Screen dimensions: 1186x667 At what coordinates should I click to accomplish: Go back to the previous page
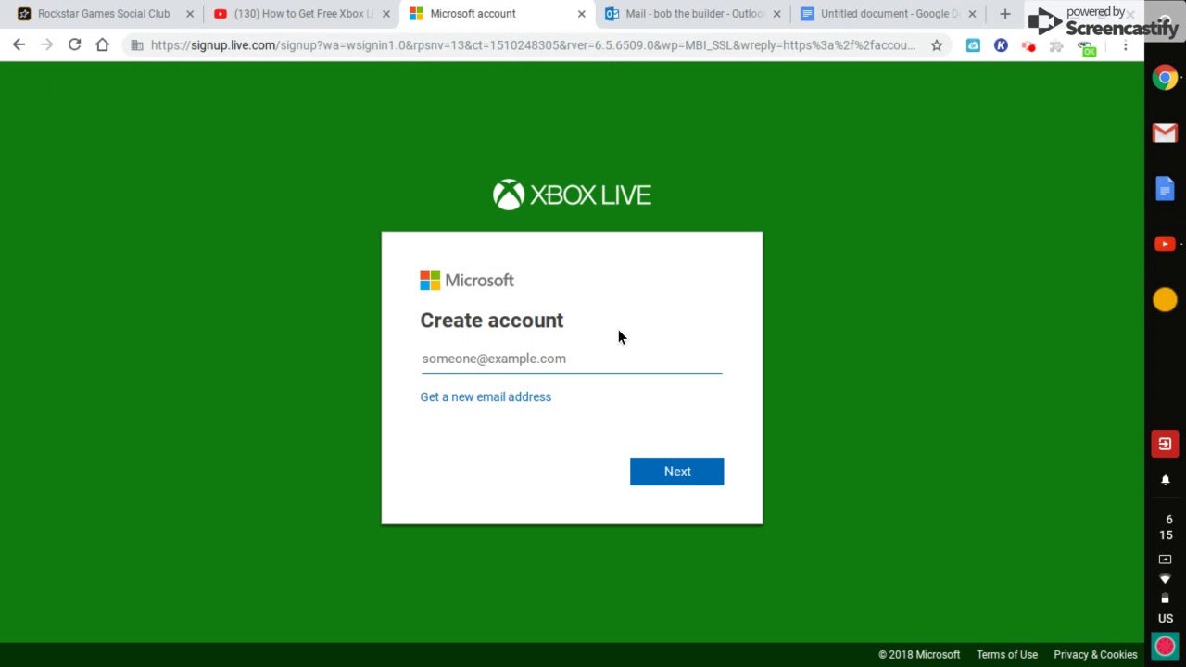coord(19,44)
